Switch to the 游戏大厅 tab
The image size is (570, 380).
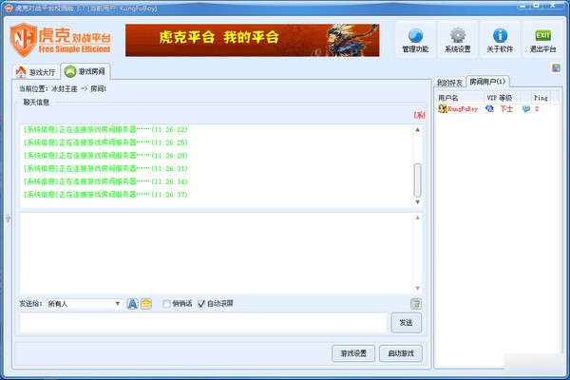[36, 72]
